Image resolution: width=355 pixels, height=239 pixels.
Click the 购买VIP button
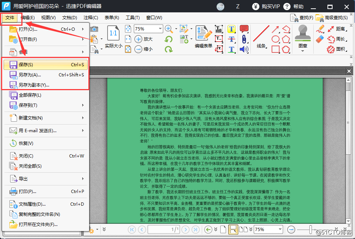266,7
